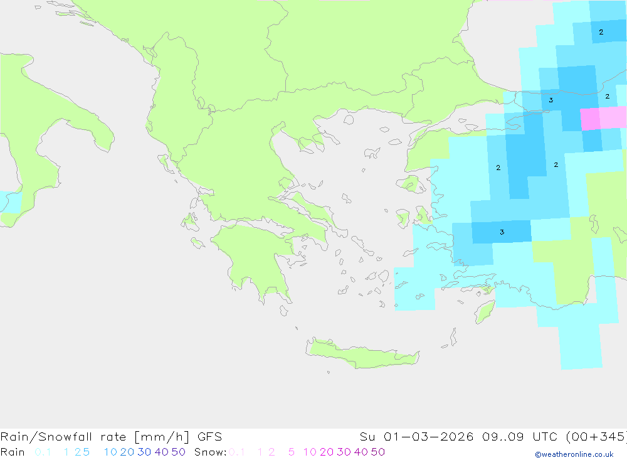Click the rain value '2' over the Black Sea

click(x=601, y=32)
